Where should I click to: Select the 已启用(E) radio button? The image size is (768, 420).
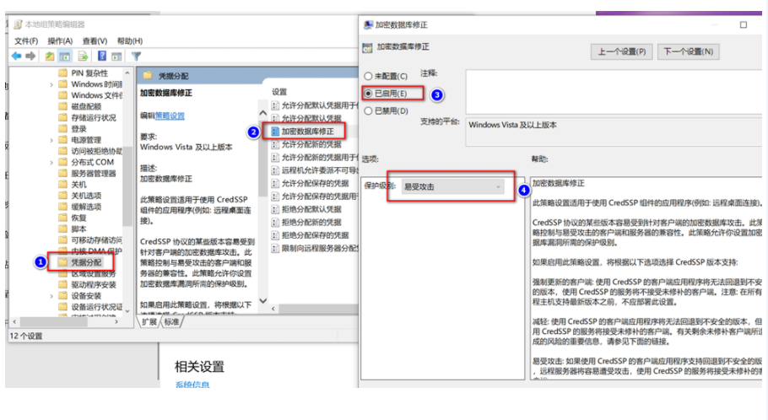pyautogui.click(x=368, y=94)
